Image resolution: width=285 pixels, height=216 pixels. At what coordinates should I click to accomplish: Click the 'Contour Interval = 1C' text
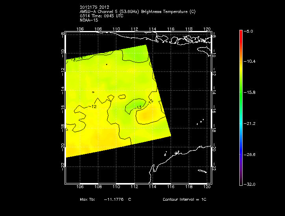[x=184, y=200]
